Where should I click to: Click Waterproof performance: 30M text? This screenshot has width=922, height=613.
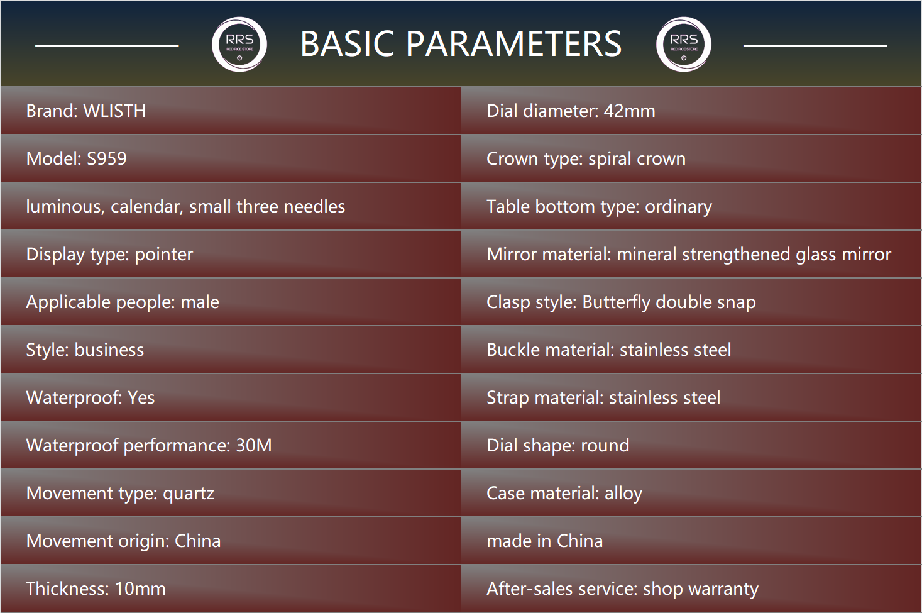click(149, 446)
